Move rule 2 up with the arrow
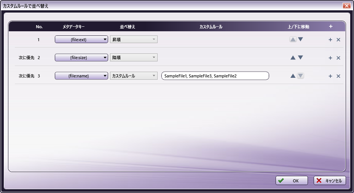Image resolution: width=354 pixels, height=193 pixels. 293,58
